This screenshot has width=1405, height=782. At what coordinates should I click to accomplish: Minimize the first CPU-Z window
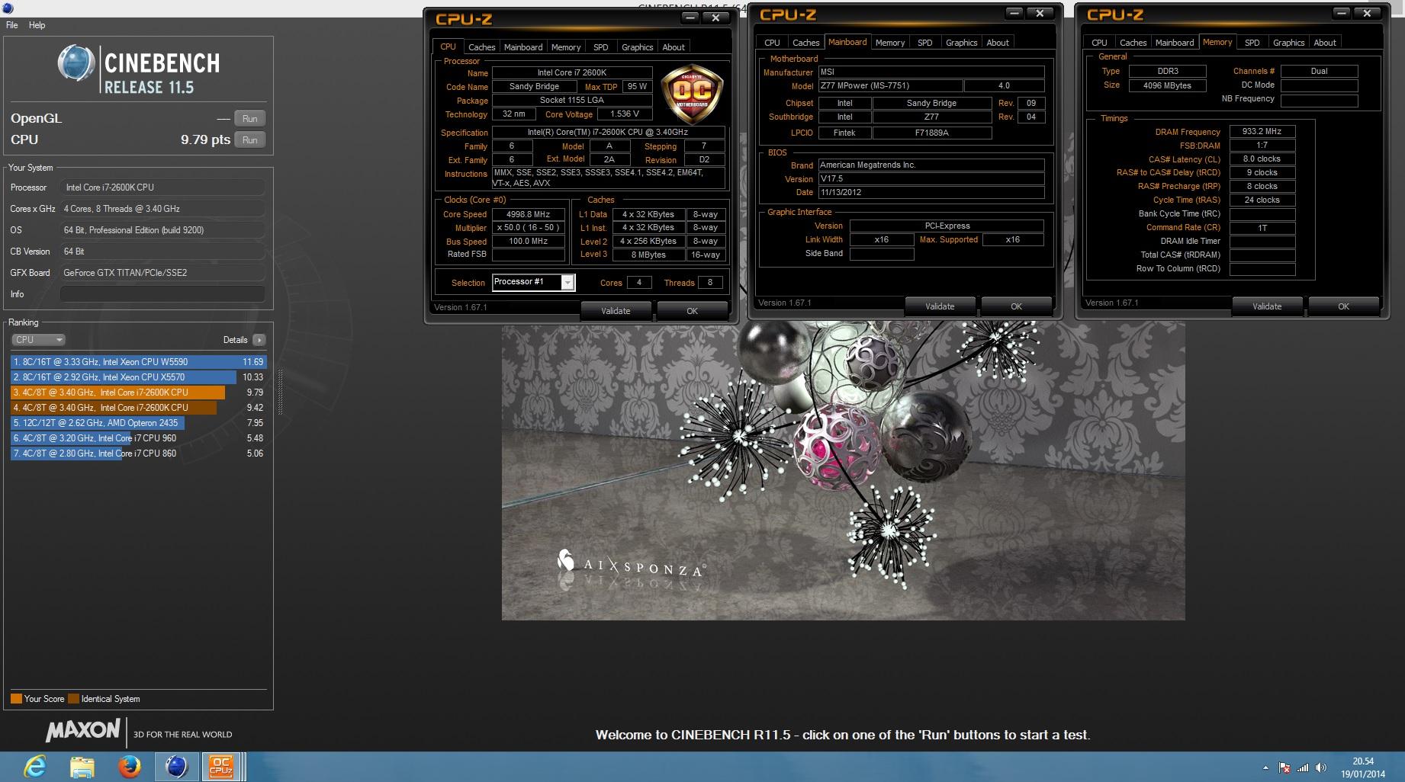(x=690, y=18)
